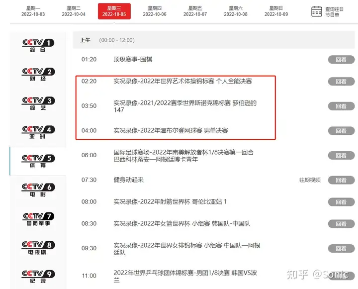Switch to 星期日 2022-10-09 tab
Screen dimensions: 358x289
coord(276,11)
